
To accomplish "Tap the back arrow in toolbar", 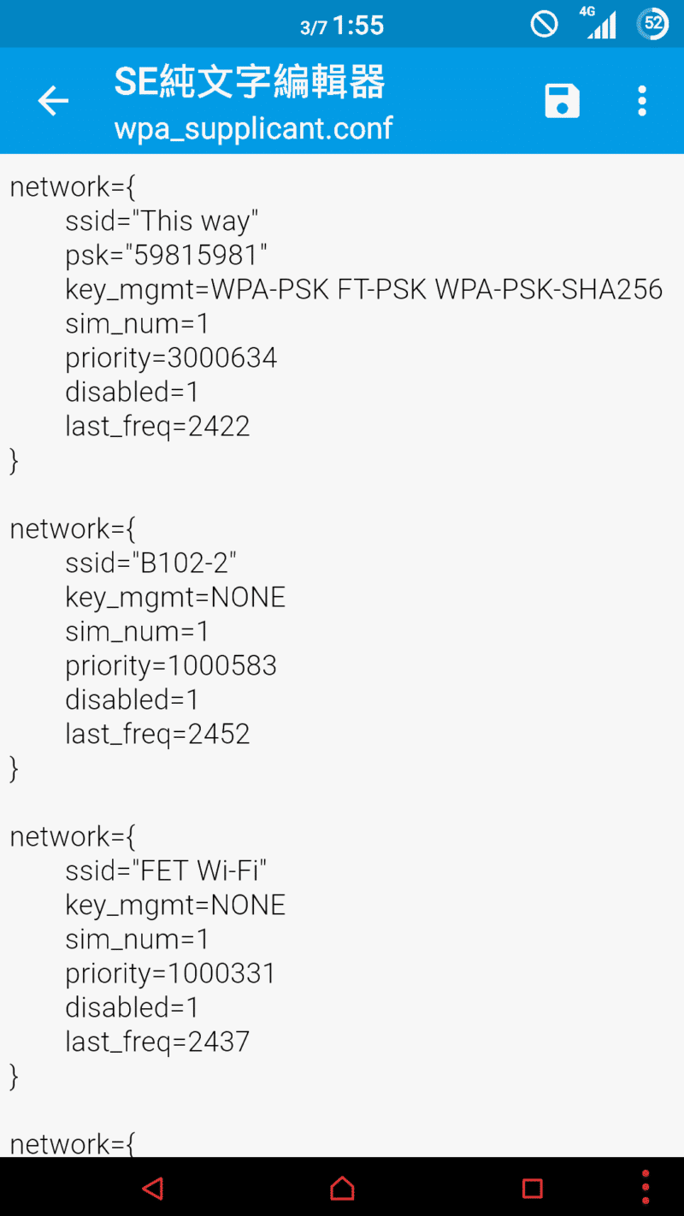I will click(x=53, y=101).
